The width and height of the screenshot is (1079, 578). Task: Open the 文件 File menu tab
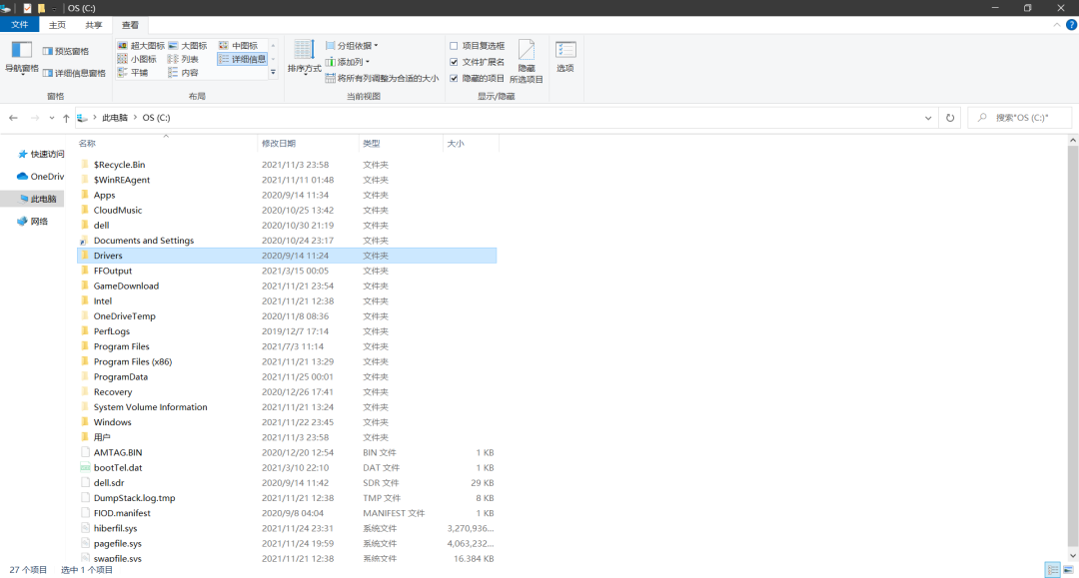[20, 25]
